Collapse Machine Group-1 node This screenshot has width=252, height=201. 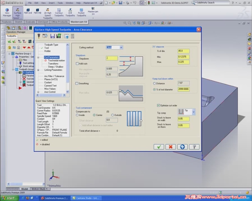pos(9,54)
